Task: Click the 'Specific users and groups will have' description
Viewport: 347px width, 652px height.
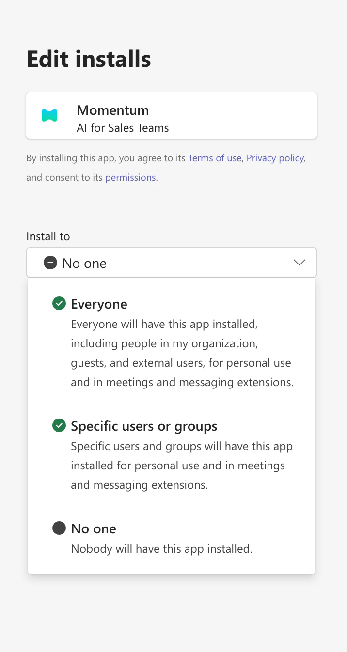Action: tap(182, 466)
